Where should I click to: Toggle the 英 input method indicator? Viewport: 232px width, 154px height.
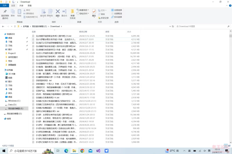coord(209,151)
